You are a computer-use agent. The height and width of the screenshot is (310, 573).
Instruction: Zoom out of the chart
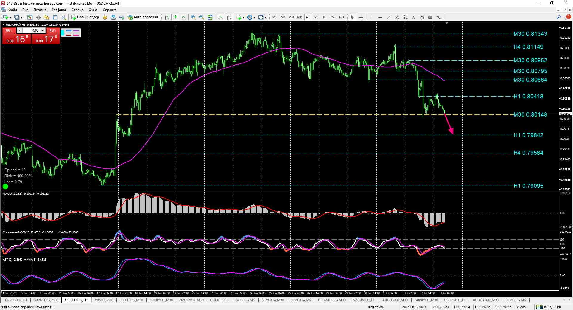tap(202, 17)
